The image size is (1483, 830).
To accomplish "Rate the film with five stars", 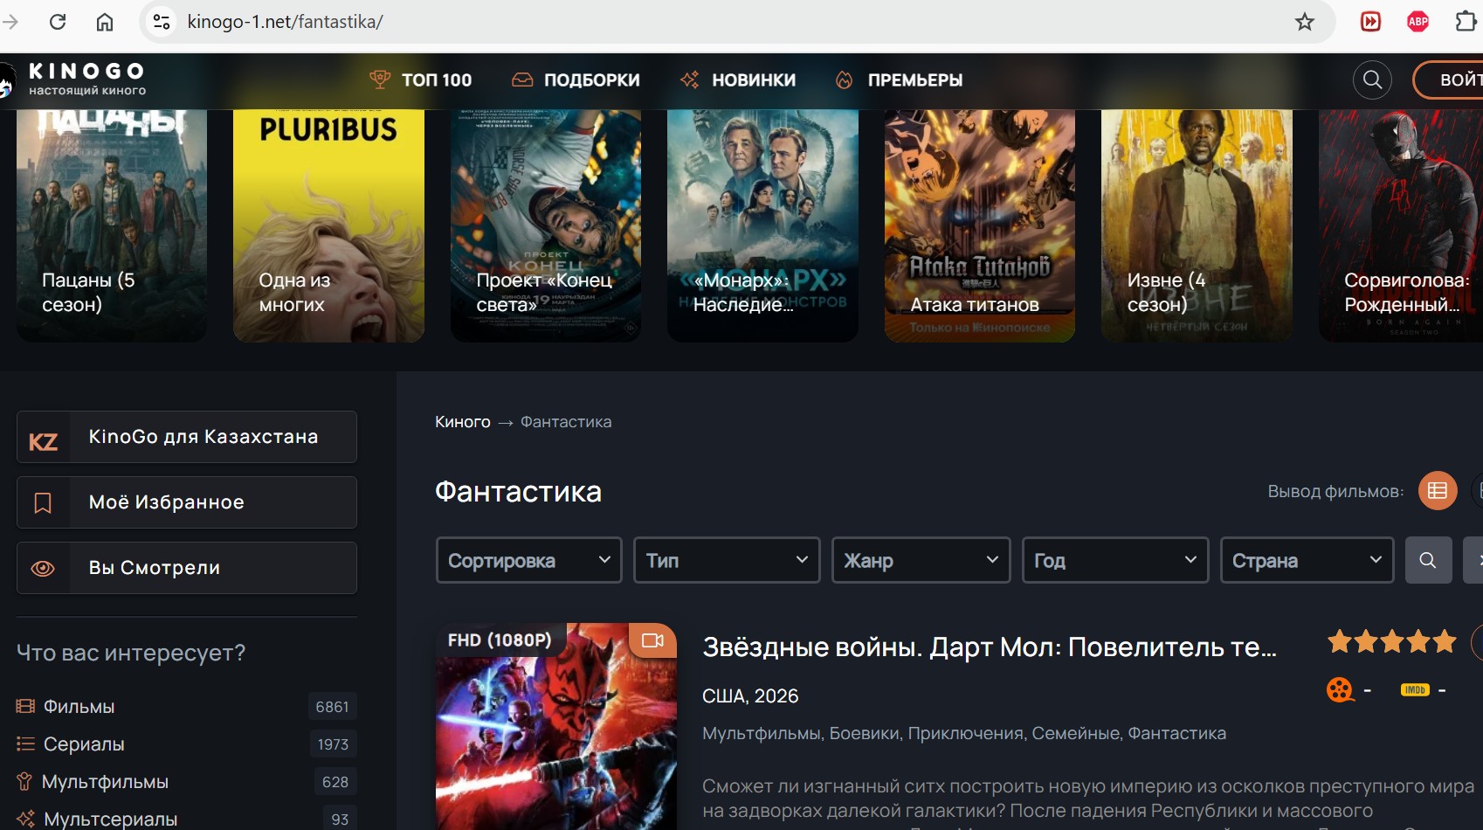I will (1445, 642).
